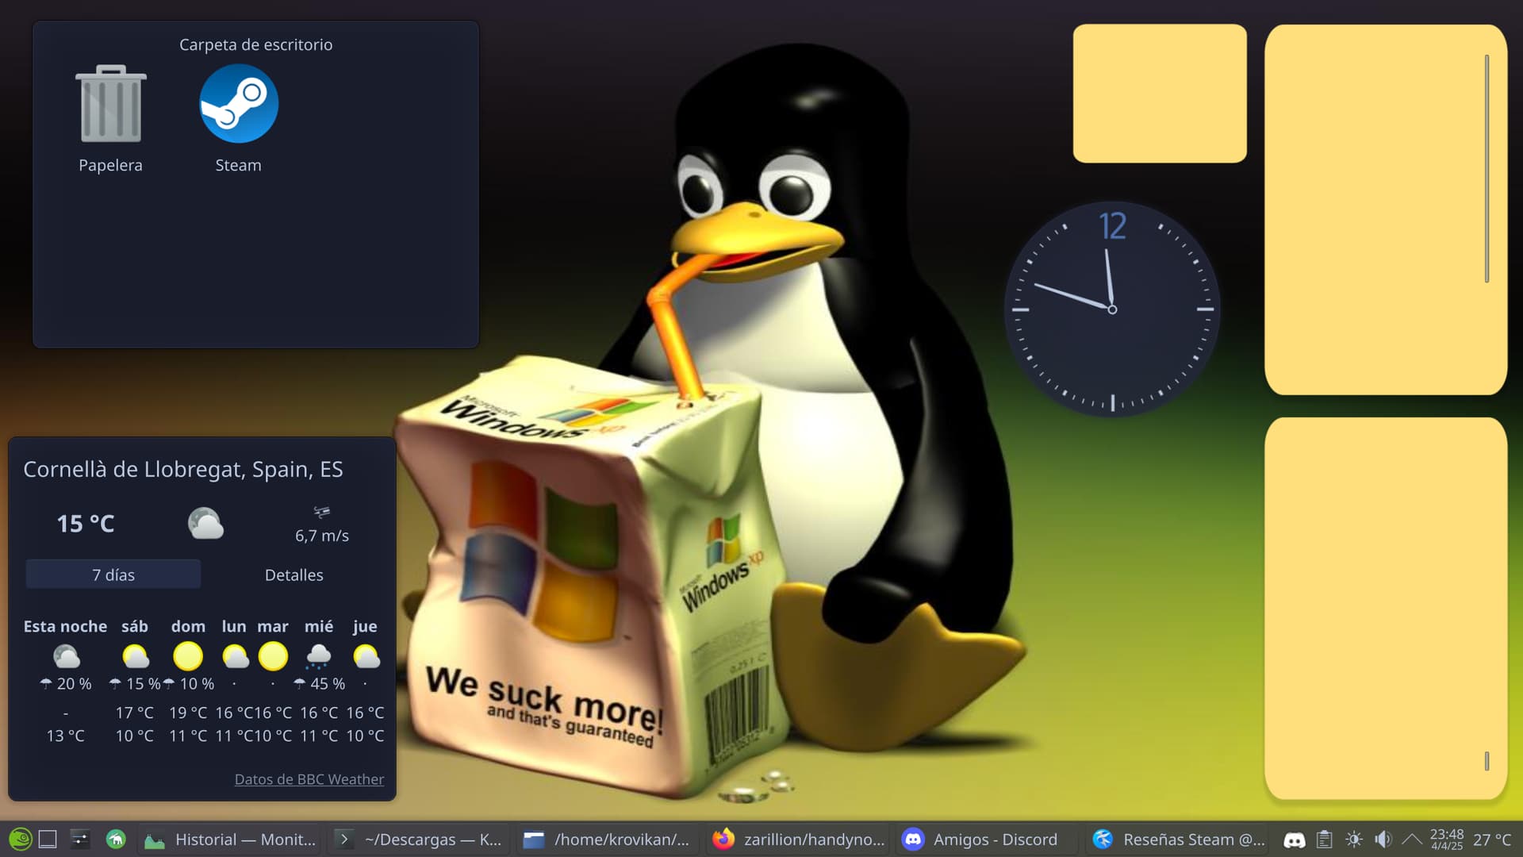Click Wednesday's (mié) rain forecast icon
Screen dimensions: 1523x857
coord(319,656)
